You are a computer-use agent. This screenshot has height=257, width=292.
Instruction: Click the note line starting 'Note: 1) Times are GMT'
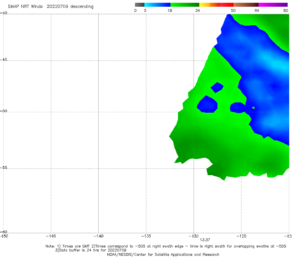click(166, 246)
